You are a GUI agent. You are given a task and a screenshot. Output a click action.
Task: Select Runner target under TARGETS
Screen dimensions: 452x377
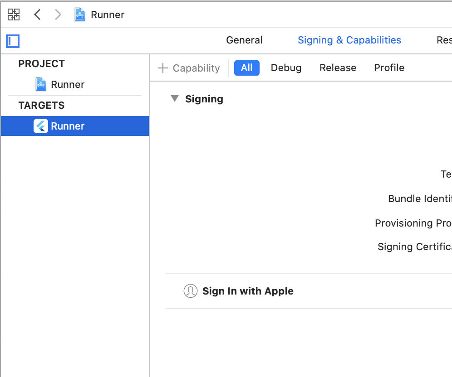(75, 126)
